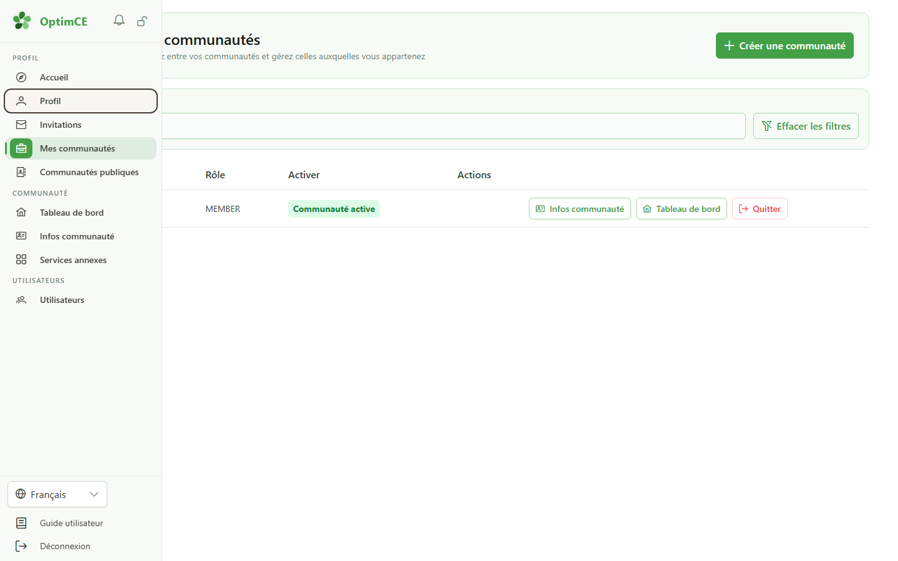Click Déconnexion to log out
Viewport: 898px width, 561px height.
point(65,546)
